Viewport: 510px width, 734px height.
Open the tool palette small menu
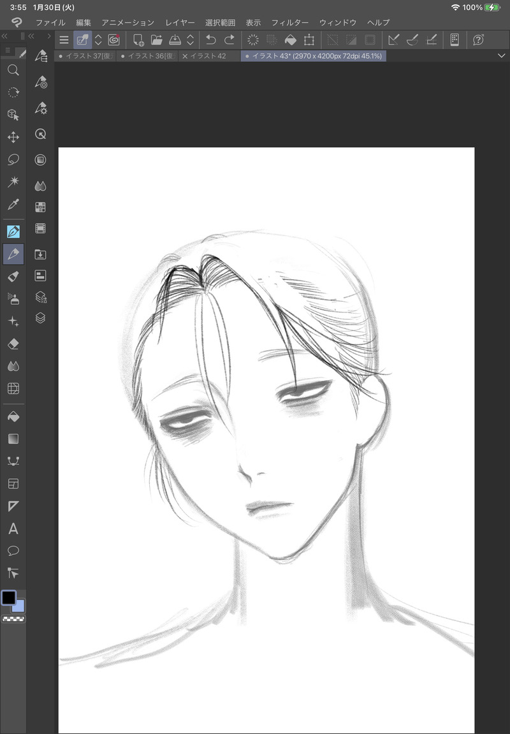coord(8,50)
